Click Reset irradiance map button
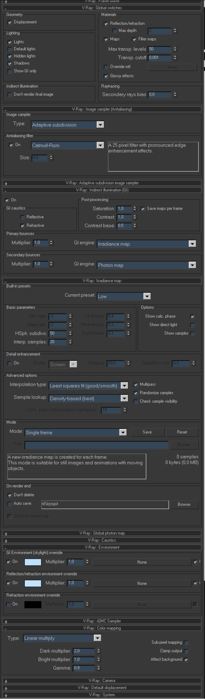This screenshot has height=699, width=205. (x=182, y=432)
